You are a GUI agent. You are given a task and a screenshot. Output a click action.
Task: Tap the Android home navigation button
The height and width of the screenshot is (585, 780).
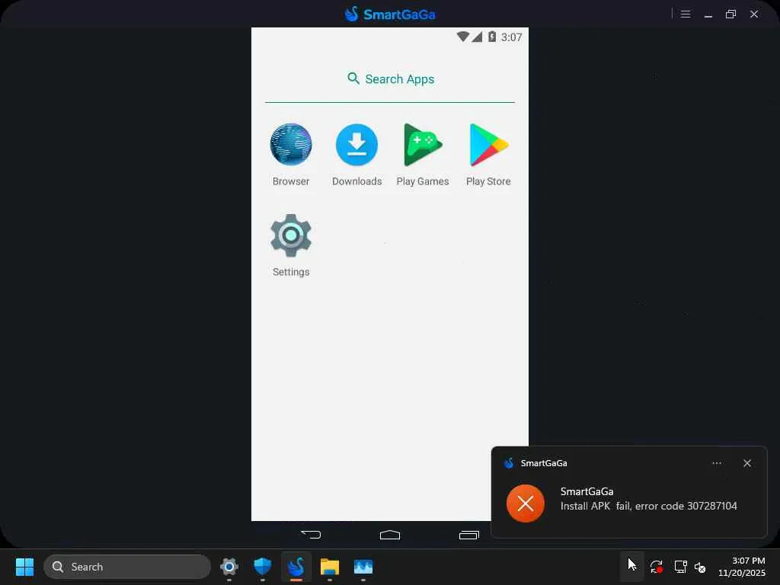(390, 535)
